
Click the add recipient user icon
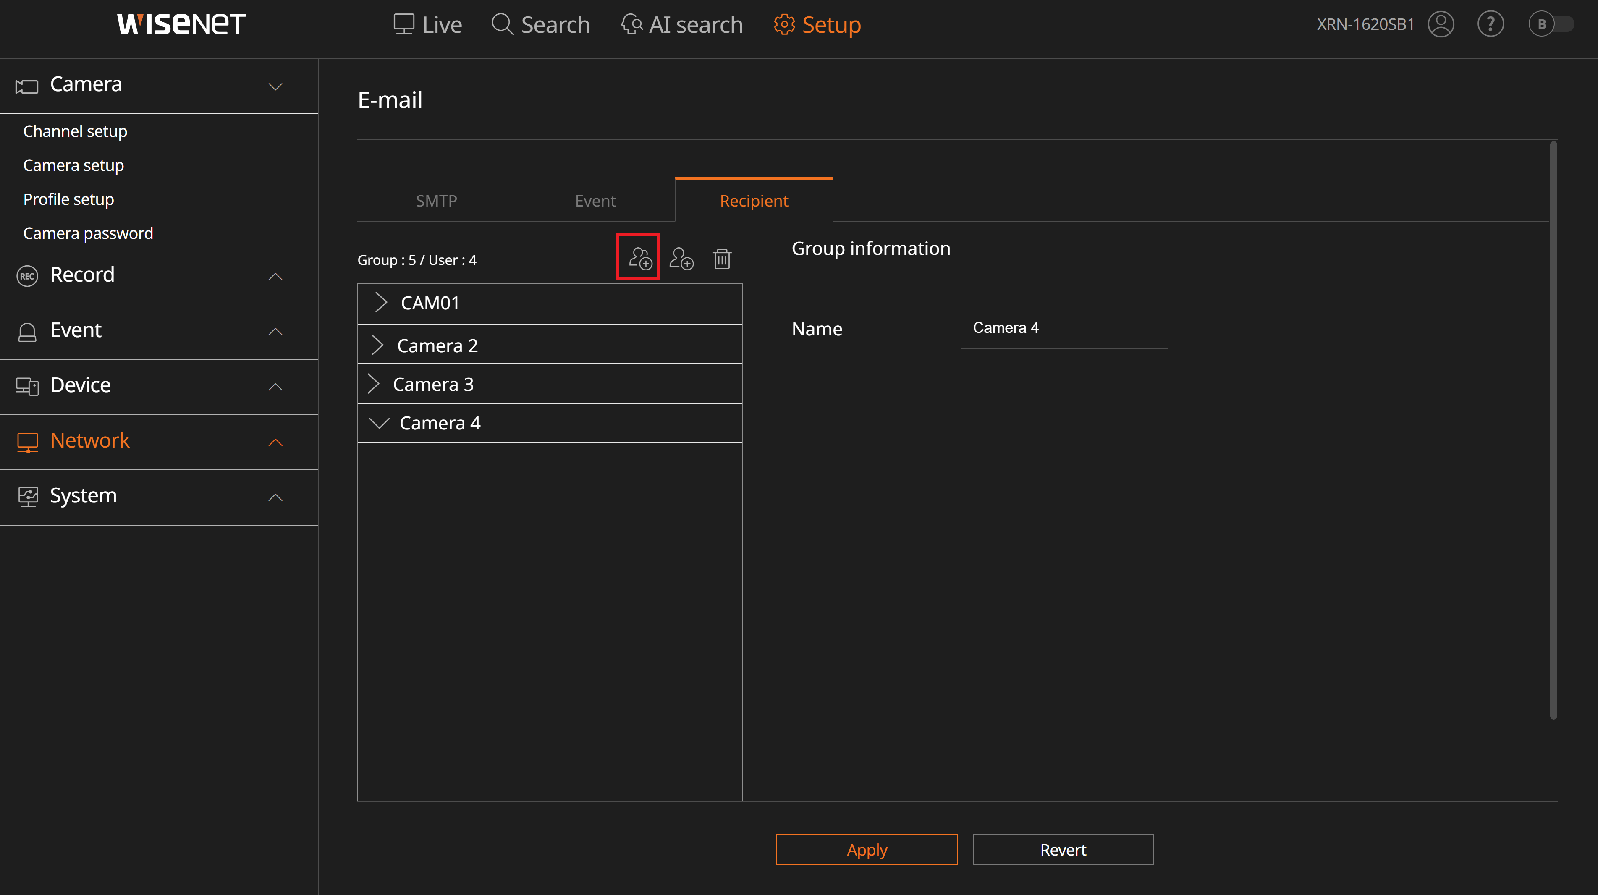tap(681, 259)
